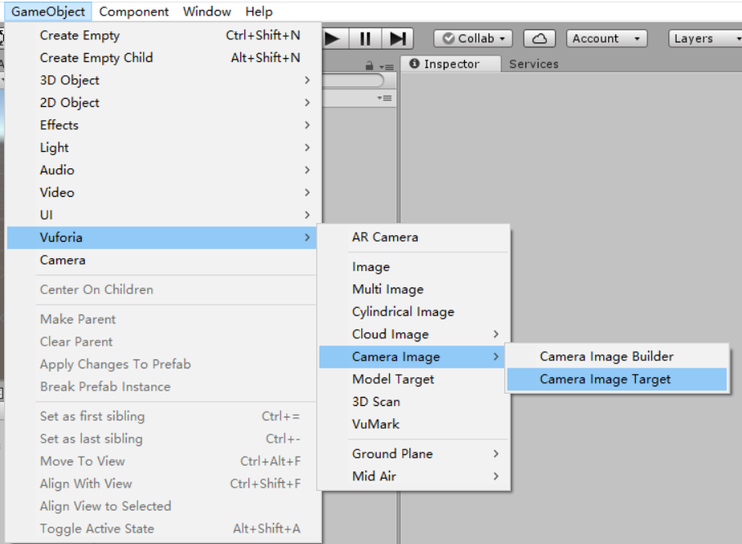Open the cloud services icon button
The width and height of the screenshot is (742, 544).
point(539,38)
